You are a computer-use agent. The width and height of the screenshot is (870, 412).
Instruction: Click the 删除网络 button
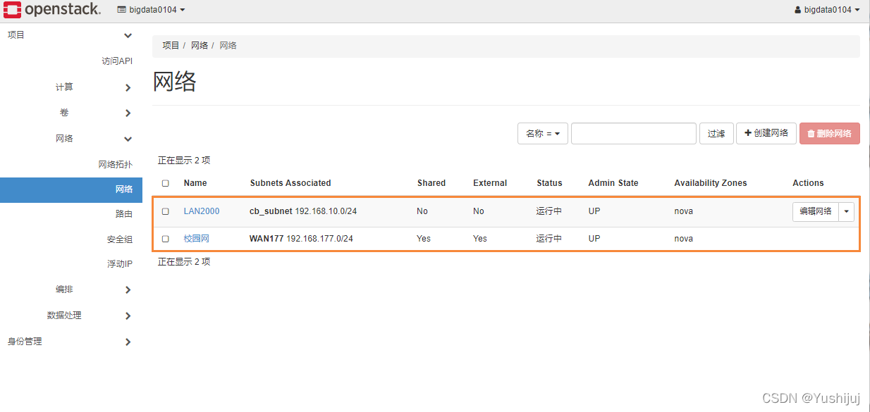click(x=829, y=133)
